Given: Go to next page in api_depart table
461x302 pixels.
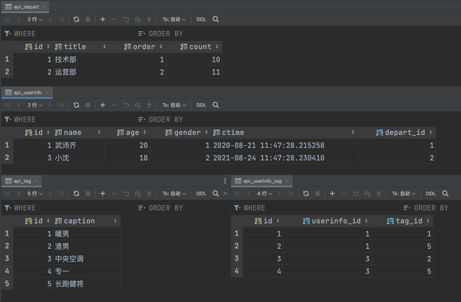Looking at the screenshot, I should coord(50,19).
